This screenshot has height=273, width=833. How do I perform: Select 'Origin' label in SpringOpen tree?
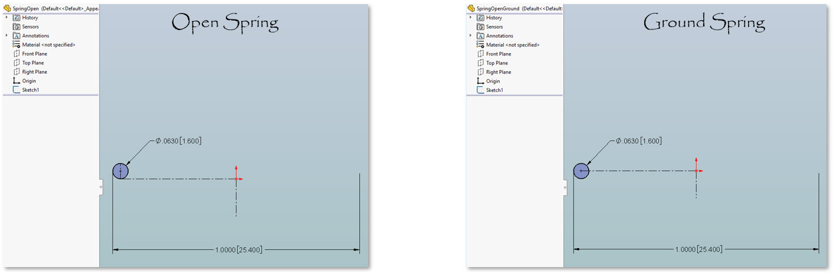(29, 81)
